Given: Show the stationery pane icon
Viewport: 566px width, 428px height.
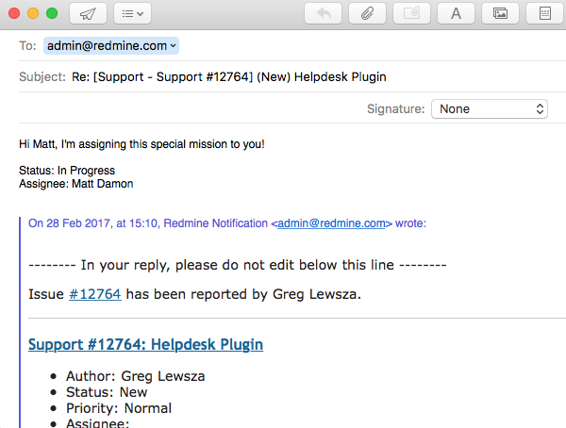Looking at the screenshot, I should point(544,13).
